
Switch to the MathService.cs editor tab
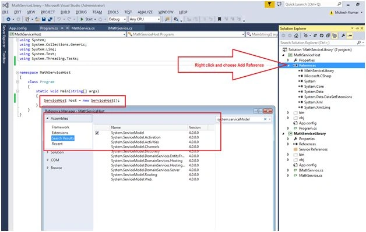(x=83, y=28)
